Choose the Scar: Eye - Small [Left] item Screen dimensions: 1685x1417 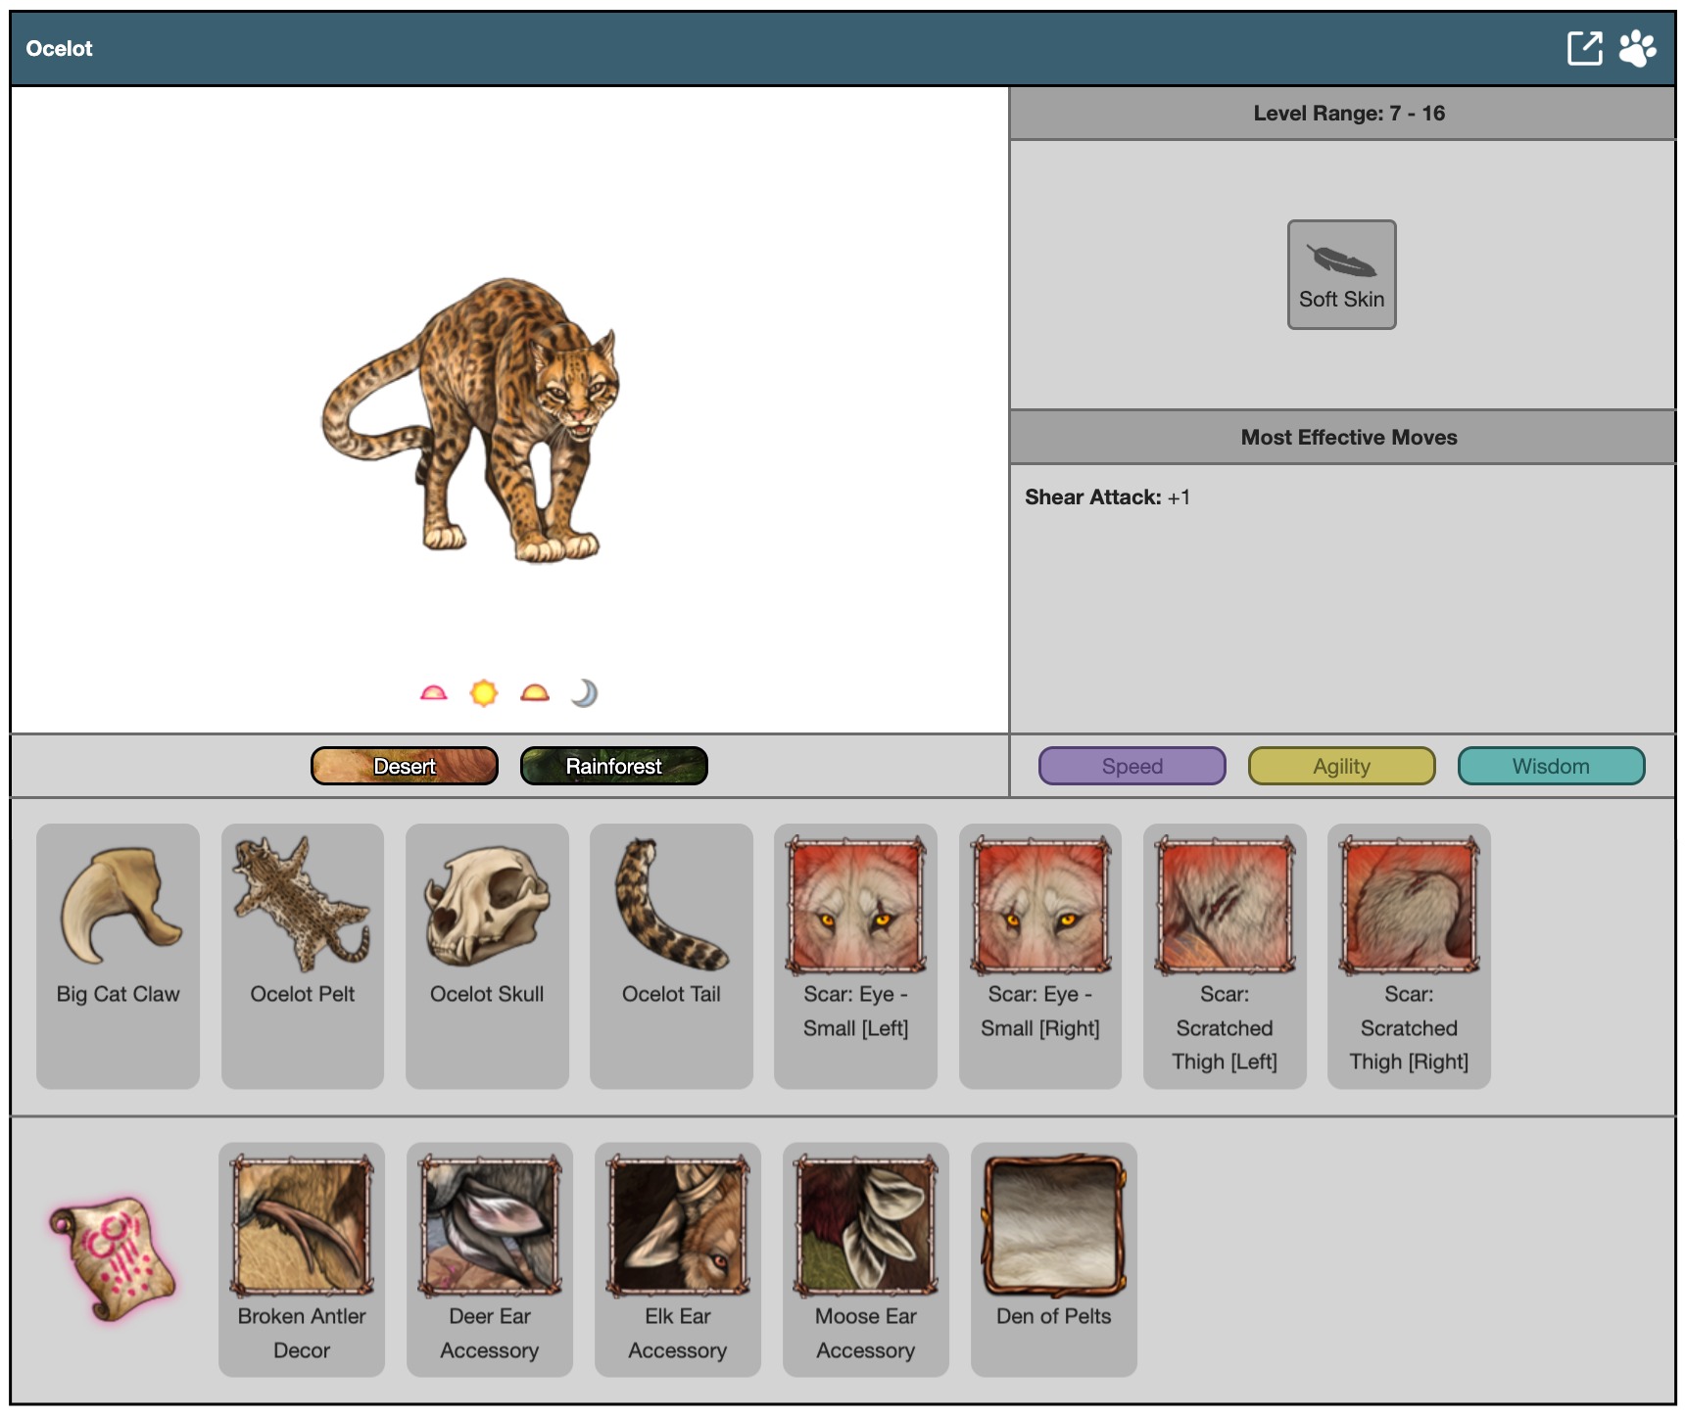(855, 955)
